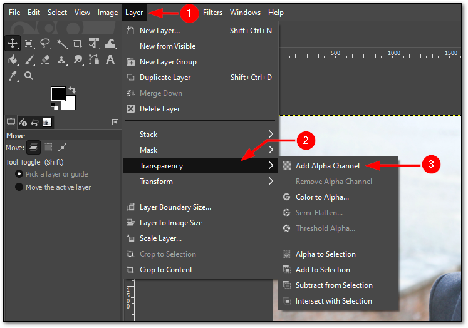Open the Device Status dock tab
Viewport: 468px width, 328px height.
(23, 122)
